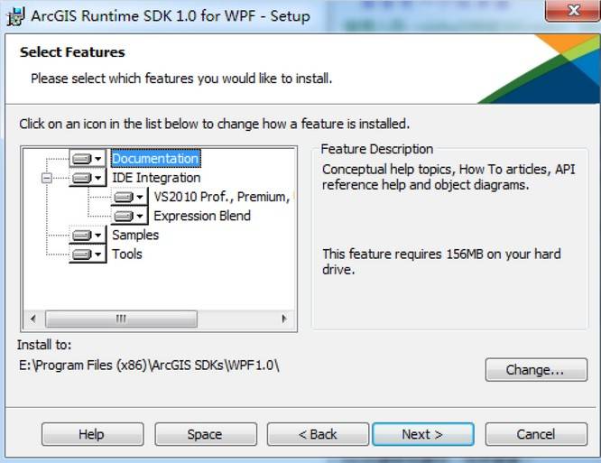The width and height of the screenshot is (601, 463).
Task: Collapse the IDE Integration tree node
Action: (46, 178)
